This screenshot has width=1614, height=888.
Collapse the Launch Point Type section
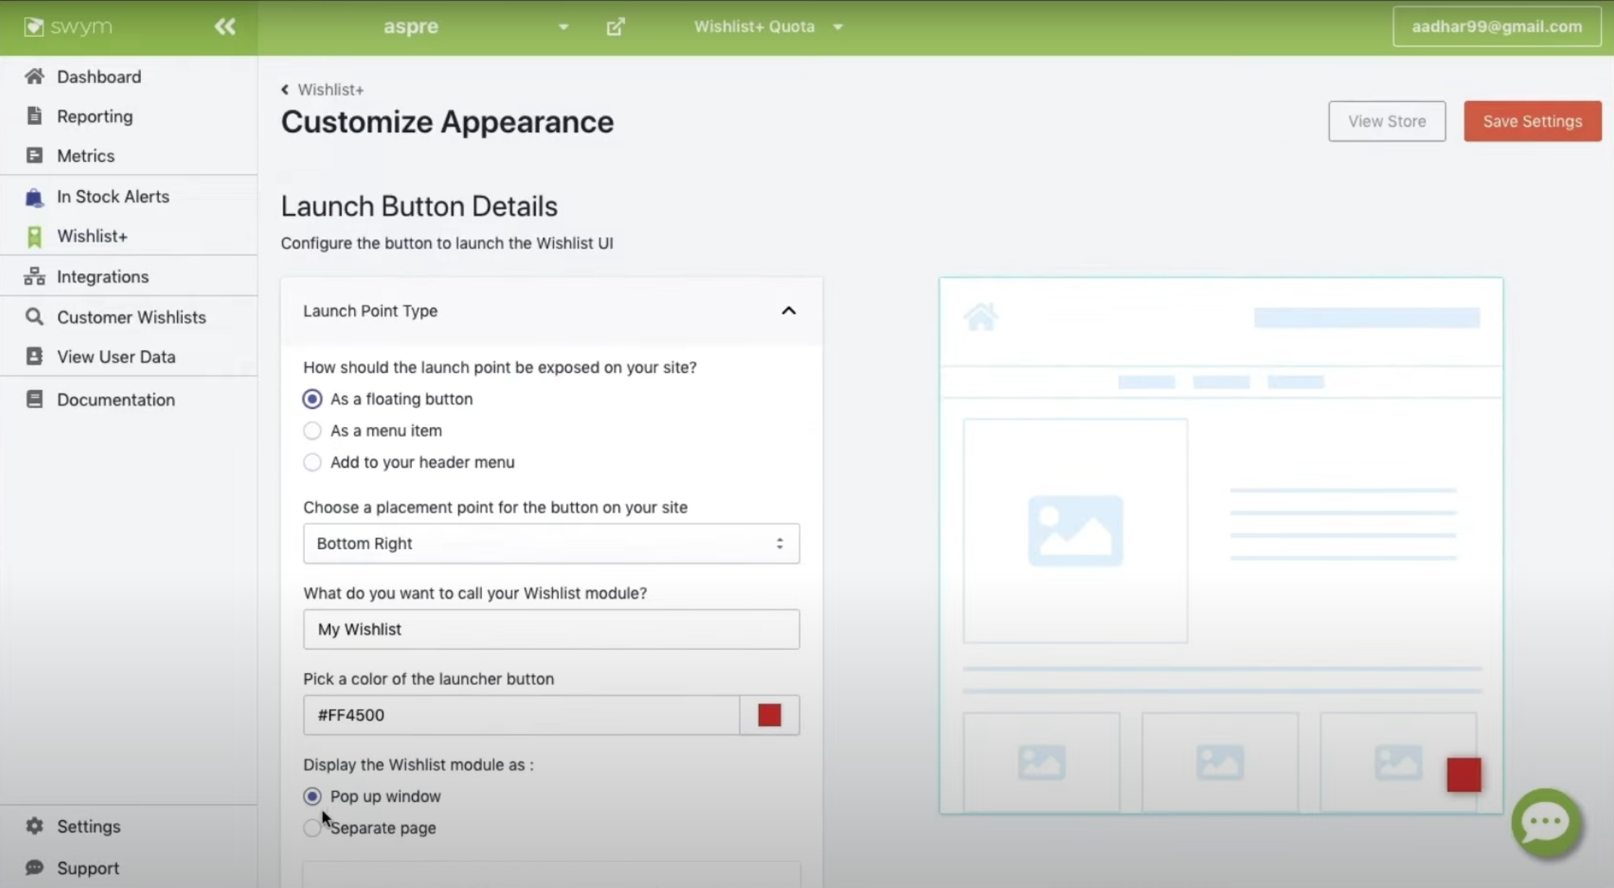788,311
